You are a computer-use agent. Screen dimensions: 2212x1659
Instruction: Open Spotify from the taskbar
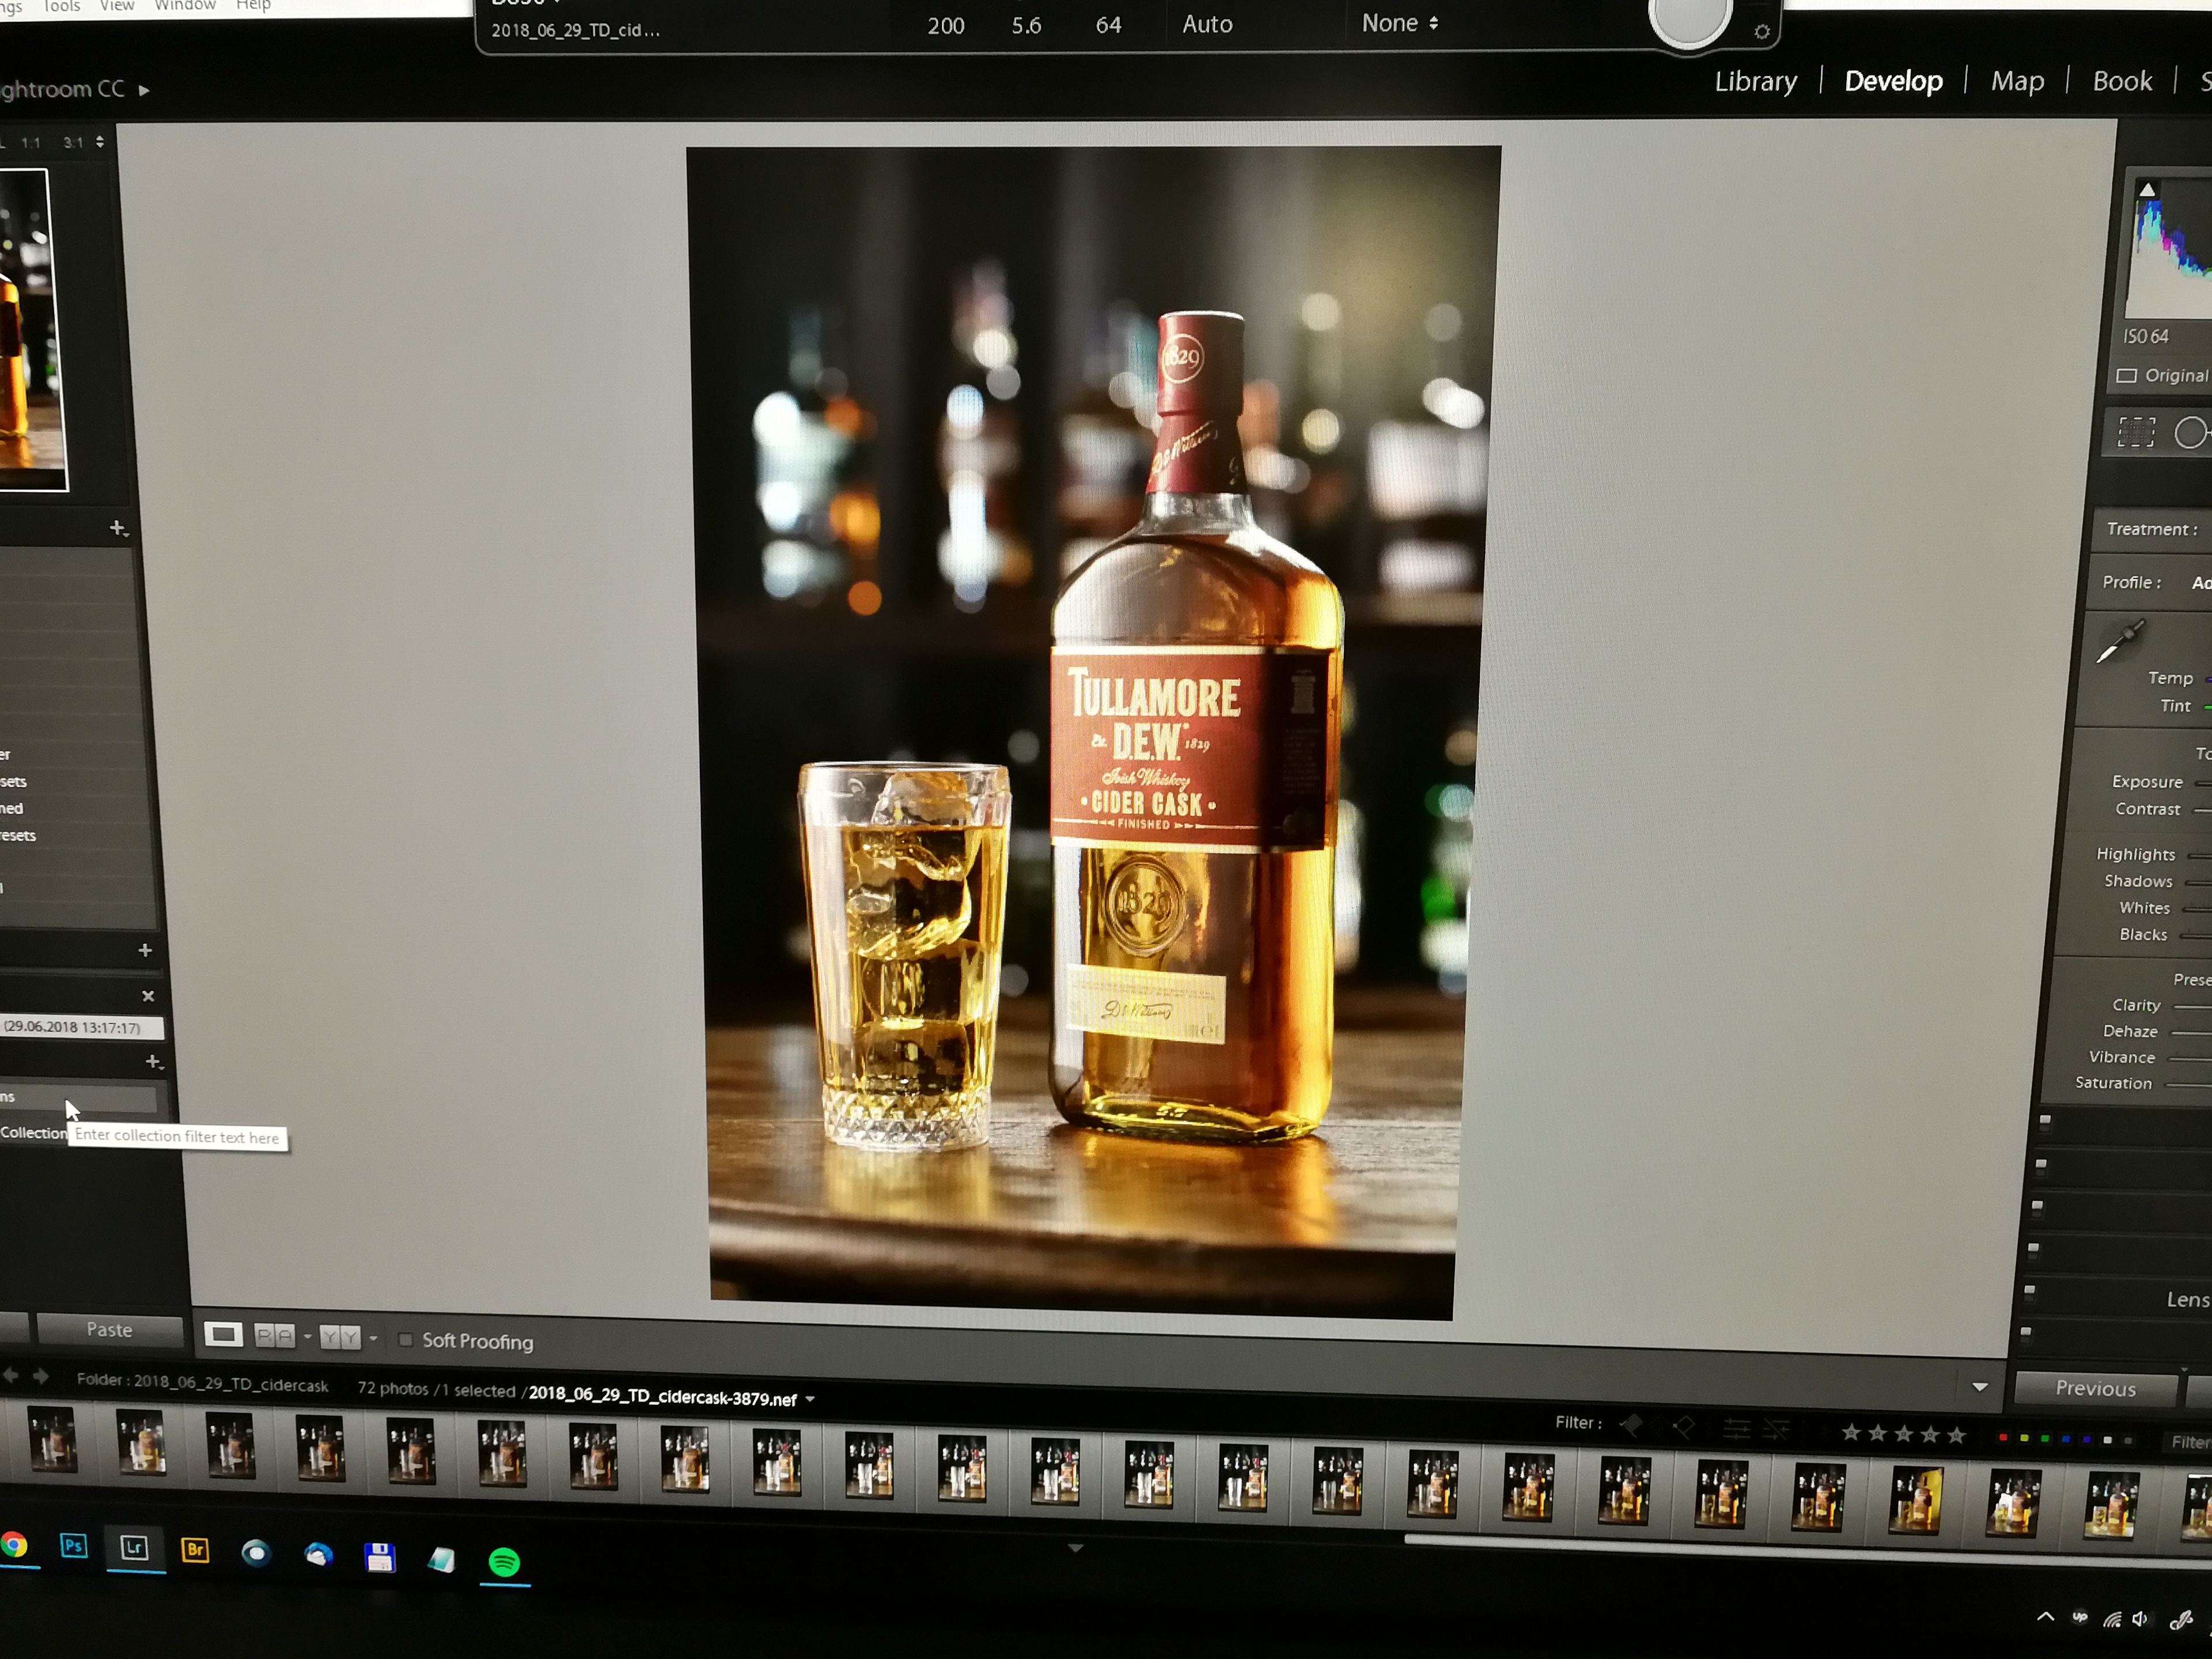point(504,1561)
